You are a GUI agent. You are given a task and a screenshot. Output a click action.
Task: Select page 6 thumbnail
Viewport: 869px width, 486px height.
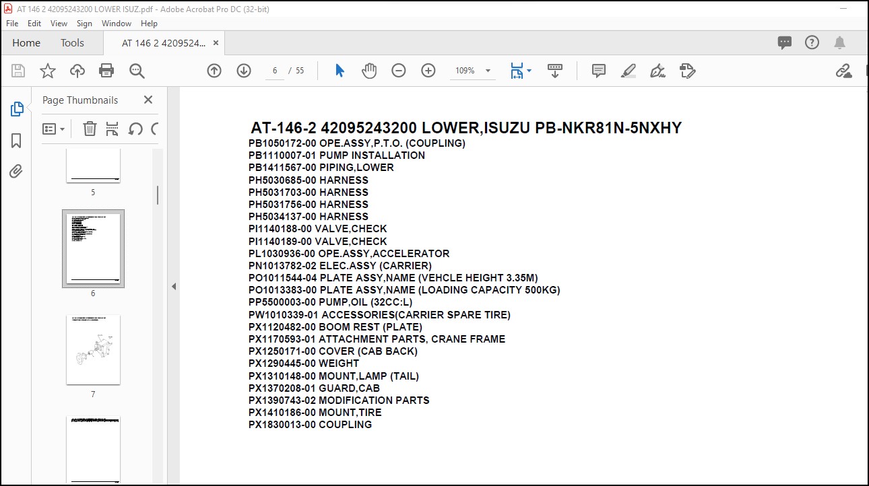[93, 248]
